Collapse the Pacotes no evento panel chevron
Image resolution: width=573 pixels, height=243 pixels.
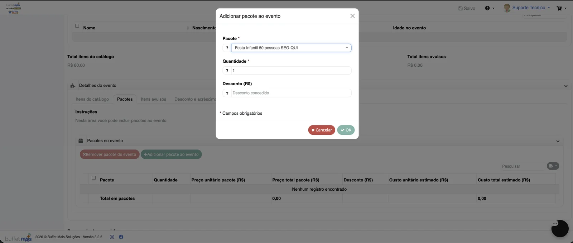pyautogui.click(x=558, y=141)
